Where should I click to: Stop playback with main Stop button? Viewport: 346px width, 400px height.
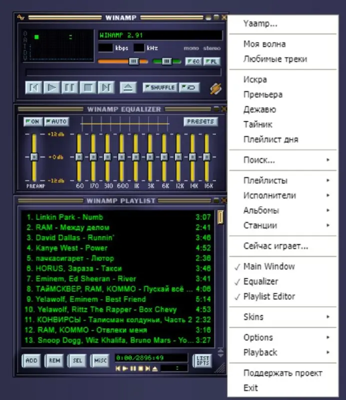tap(88, 88)
